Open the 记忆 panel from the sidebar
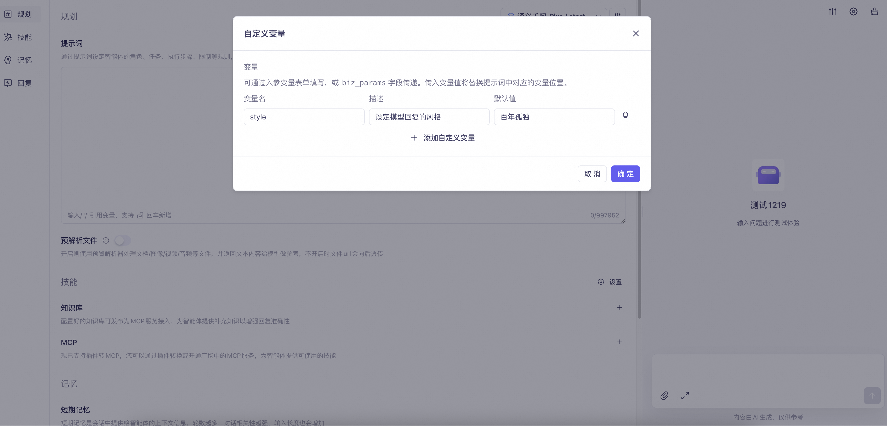This screenshot has height=426, width=887. point(8,60)
